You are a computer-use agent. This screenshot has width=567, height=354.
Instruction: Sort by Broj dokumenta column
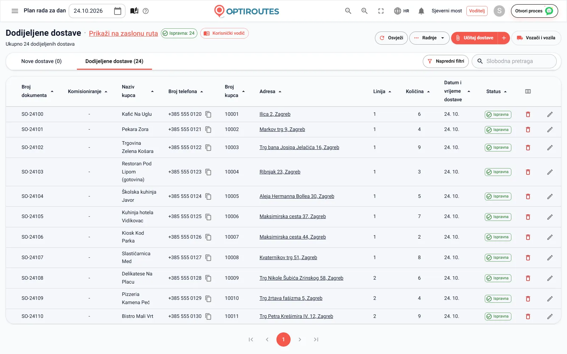coord(37,91)
